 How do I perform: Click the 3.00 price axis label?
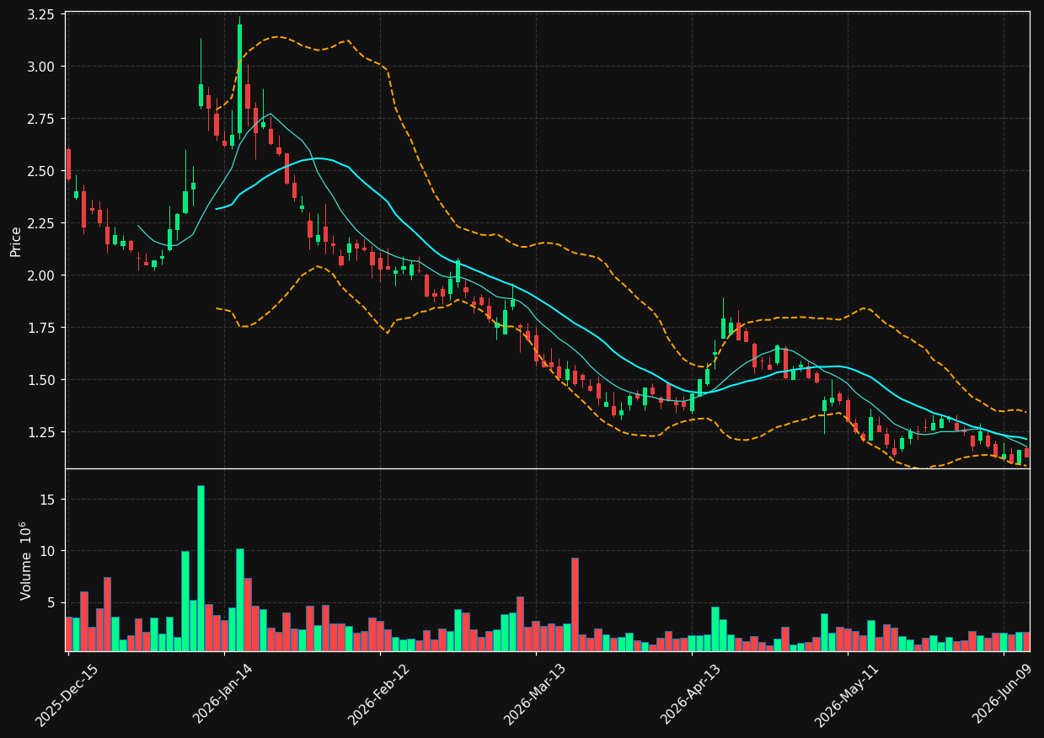click(42, 67)
